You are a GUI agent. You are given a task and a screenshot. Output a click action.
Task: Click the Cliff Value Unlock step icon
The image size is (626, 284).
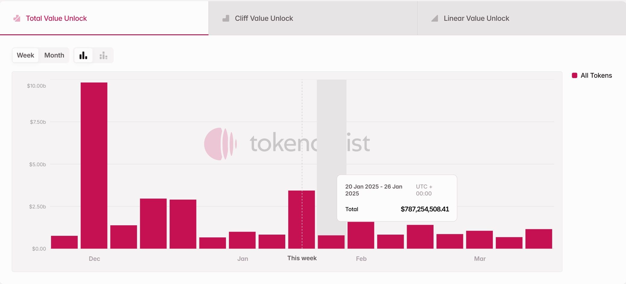[226, 18]
